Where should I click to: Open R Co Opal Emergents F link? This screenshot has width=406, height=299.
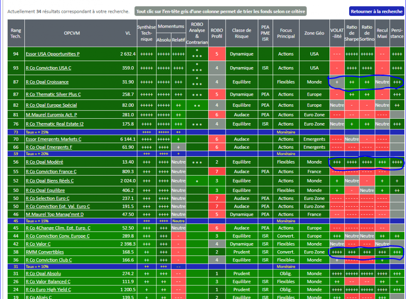pyautogui.click(x=49, y=147)
